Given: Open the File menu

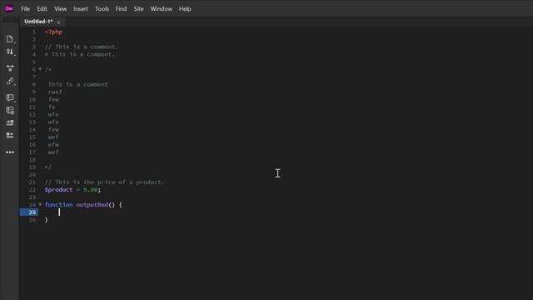Looking at the screenshot, I should point(26,9).
